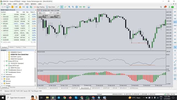Select the trendline drawing tool

coord(175,61)
